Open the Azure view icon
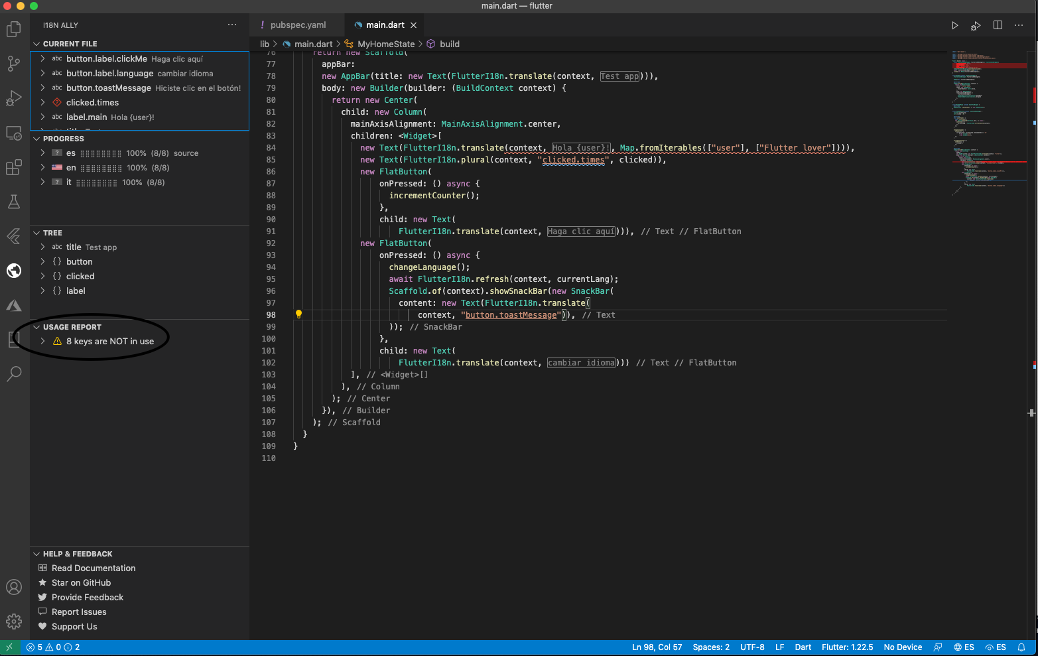The height and width of the screenshot is (656, 1038). 14,305
